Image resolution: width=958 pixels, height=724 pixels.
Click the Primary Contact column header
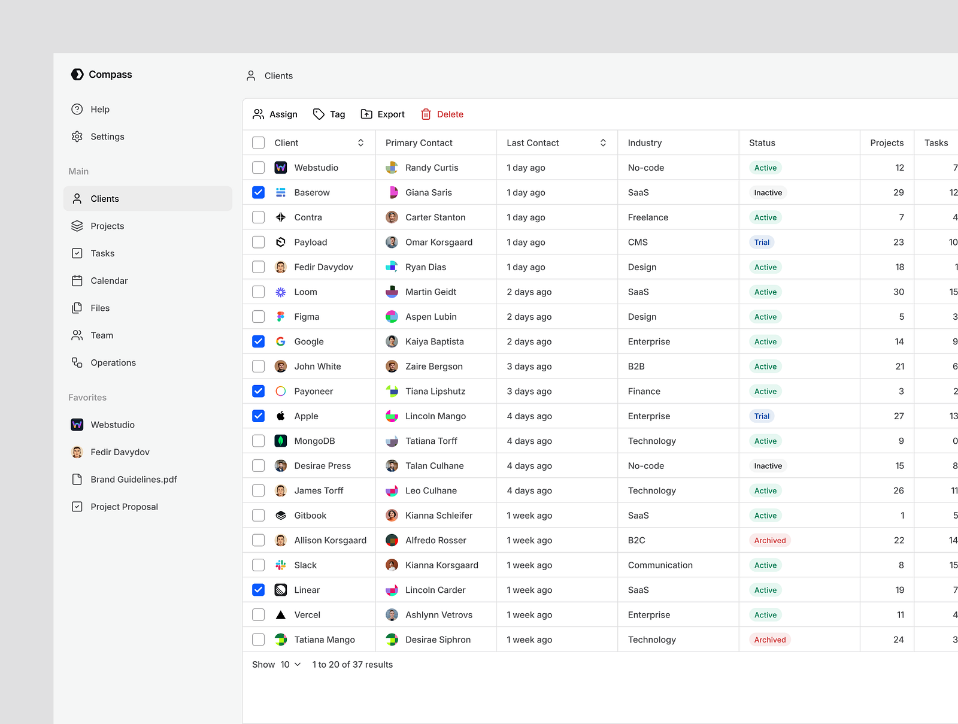(x=419, y=143)
